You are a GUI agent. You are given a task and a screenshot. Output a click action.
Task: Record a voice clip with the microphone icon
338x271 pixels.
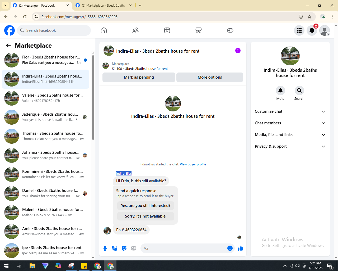pyautogui.click(x=105, y=248)
